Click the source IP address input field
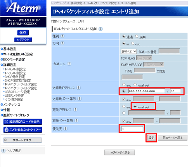This screenshot has width=194, height=167. (x=147, y=91)
